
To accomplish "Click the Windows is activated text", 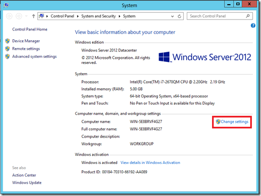I will 99,162.
